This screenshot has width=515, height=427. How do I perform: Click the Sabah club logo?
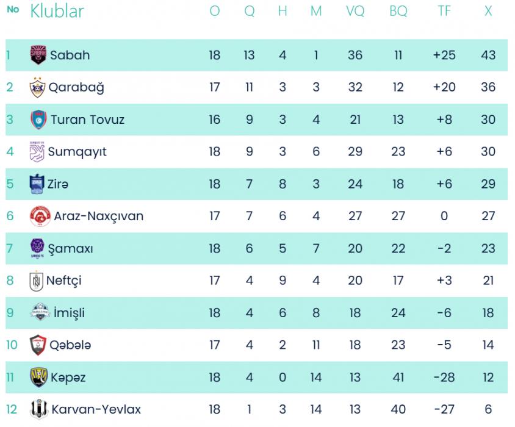[x=38, y=55]
